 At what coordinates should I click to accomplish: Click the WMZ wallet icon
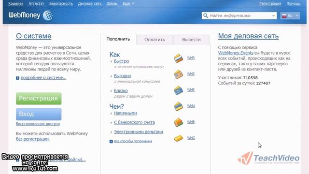pyautogui.click(x=178, y=74)
